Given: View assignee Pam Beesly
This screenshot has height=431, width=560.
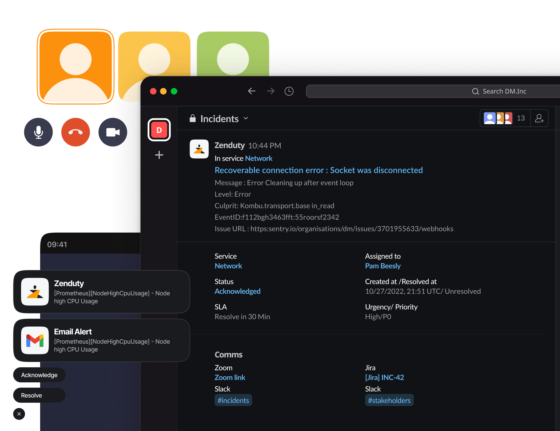Looking at the screenshot, I should (383, 266).
